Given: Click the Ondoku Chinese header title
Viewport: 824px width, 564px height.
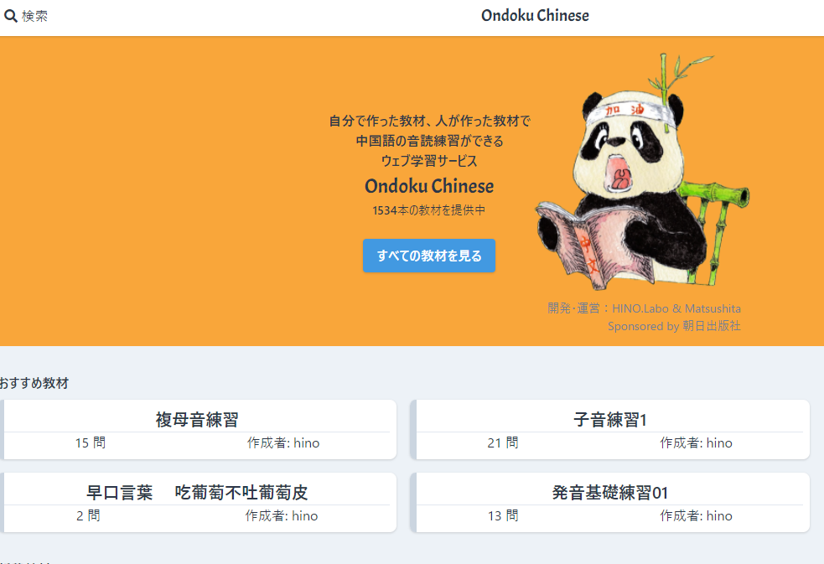Looking at the screenshot, I should click(x=535, y=16).
